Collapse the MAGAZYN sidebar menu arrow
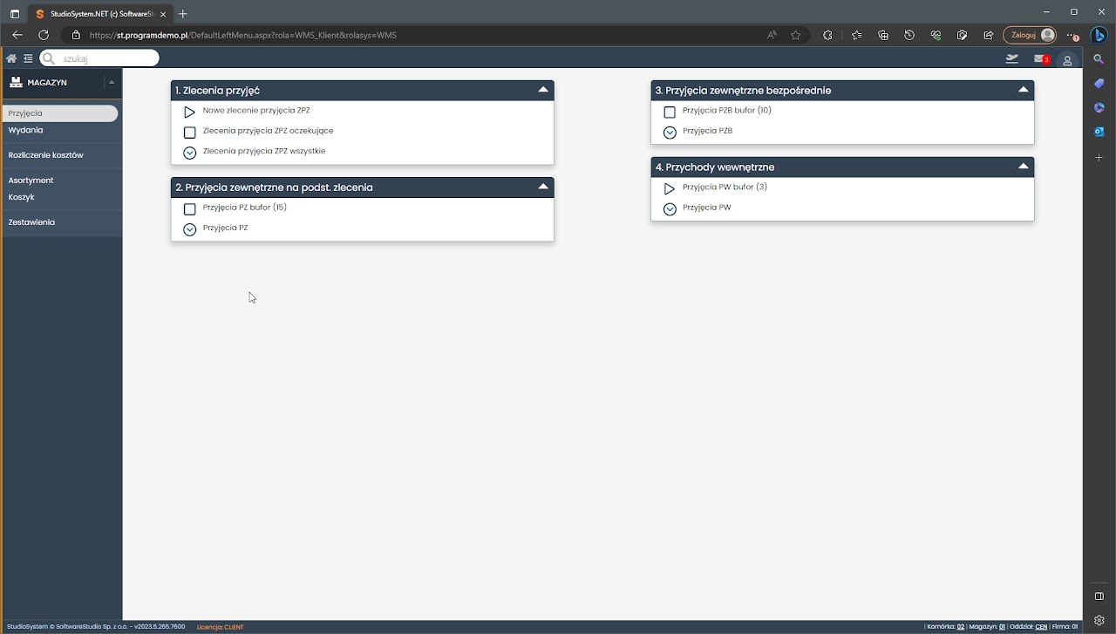The width and height of the screenshot is (1116, 634). [x=112, y=82]
